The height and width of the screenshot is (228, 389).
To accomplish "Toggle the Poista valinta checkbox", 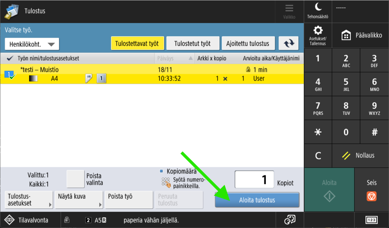I will [75, 179].
